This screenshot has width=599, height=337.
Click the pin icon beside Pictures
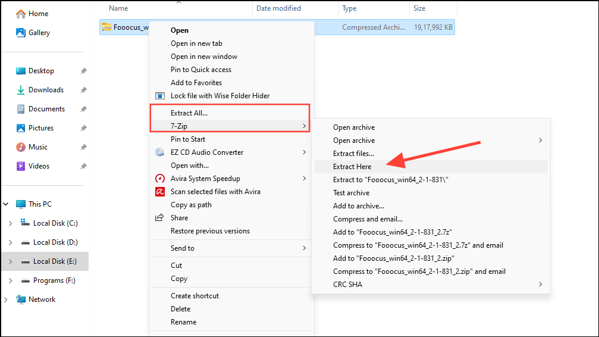[84, 128]
